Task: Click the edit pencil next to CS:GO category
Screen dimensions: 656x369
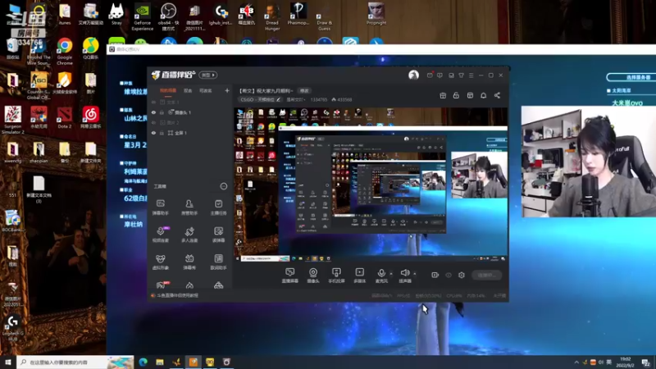Action: click(x=279, y=99)
